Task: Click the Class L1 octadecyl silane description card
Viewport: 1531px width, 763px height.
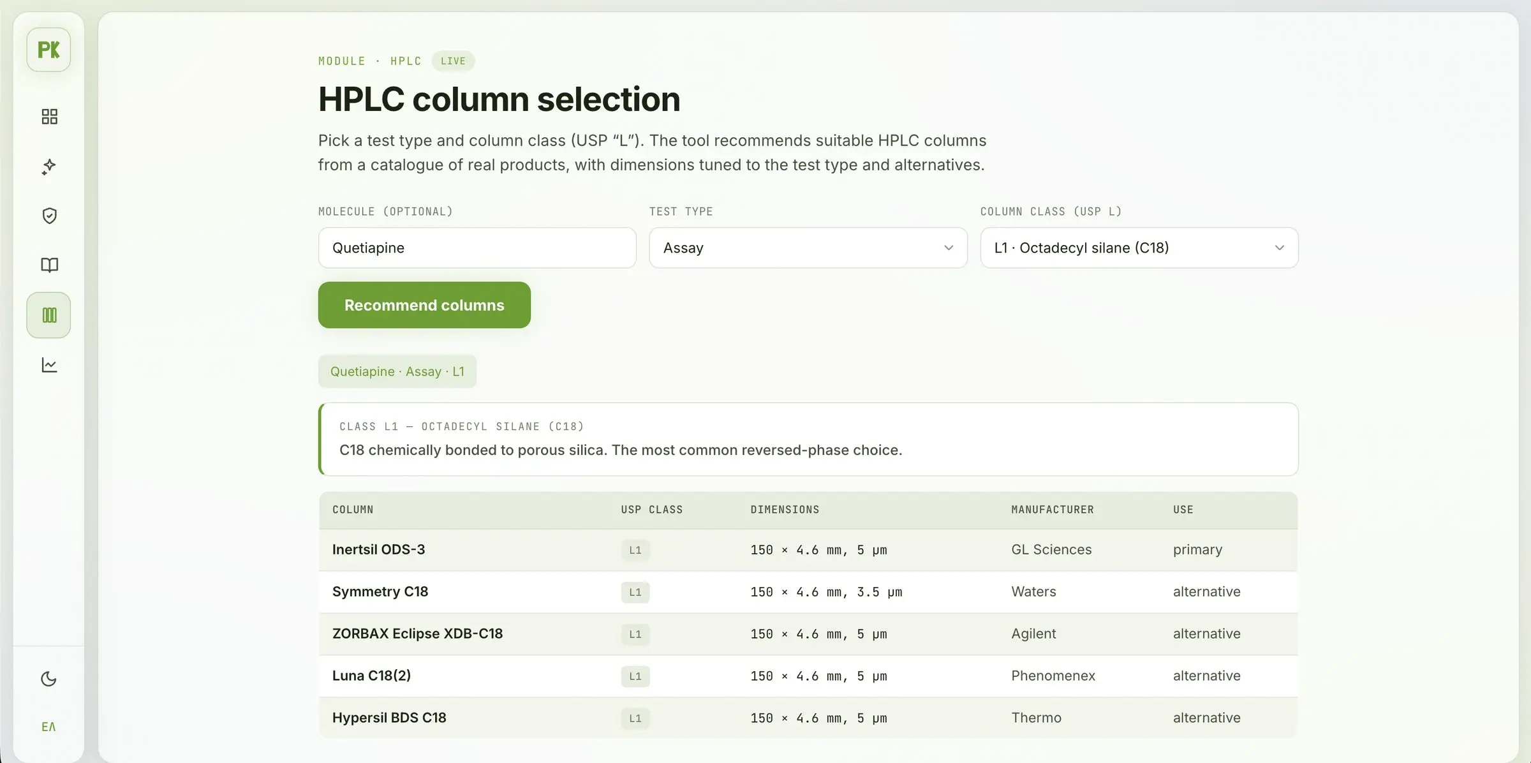Action: point(808,439)
